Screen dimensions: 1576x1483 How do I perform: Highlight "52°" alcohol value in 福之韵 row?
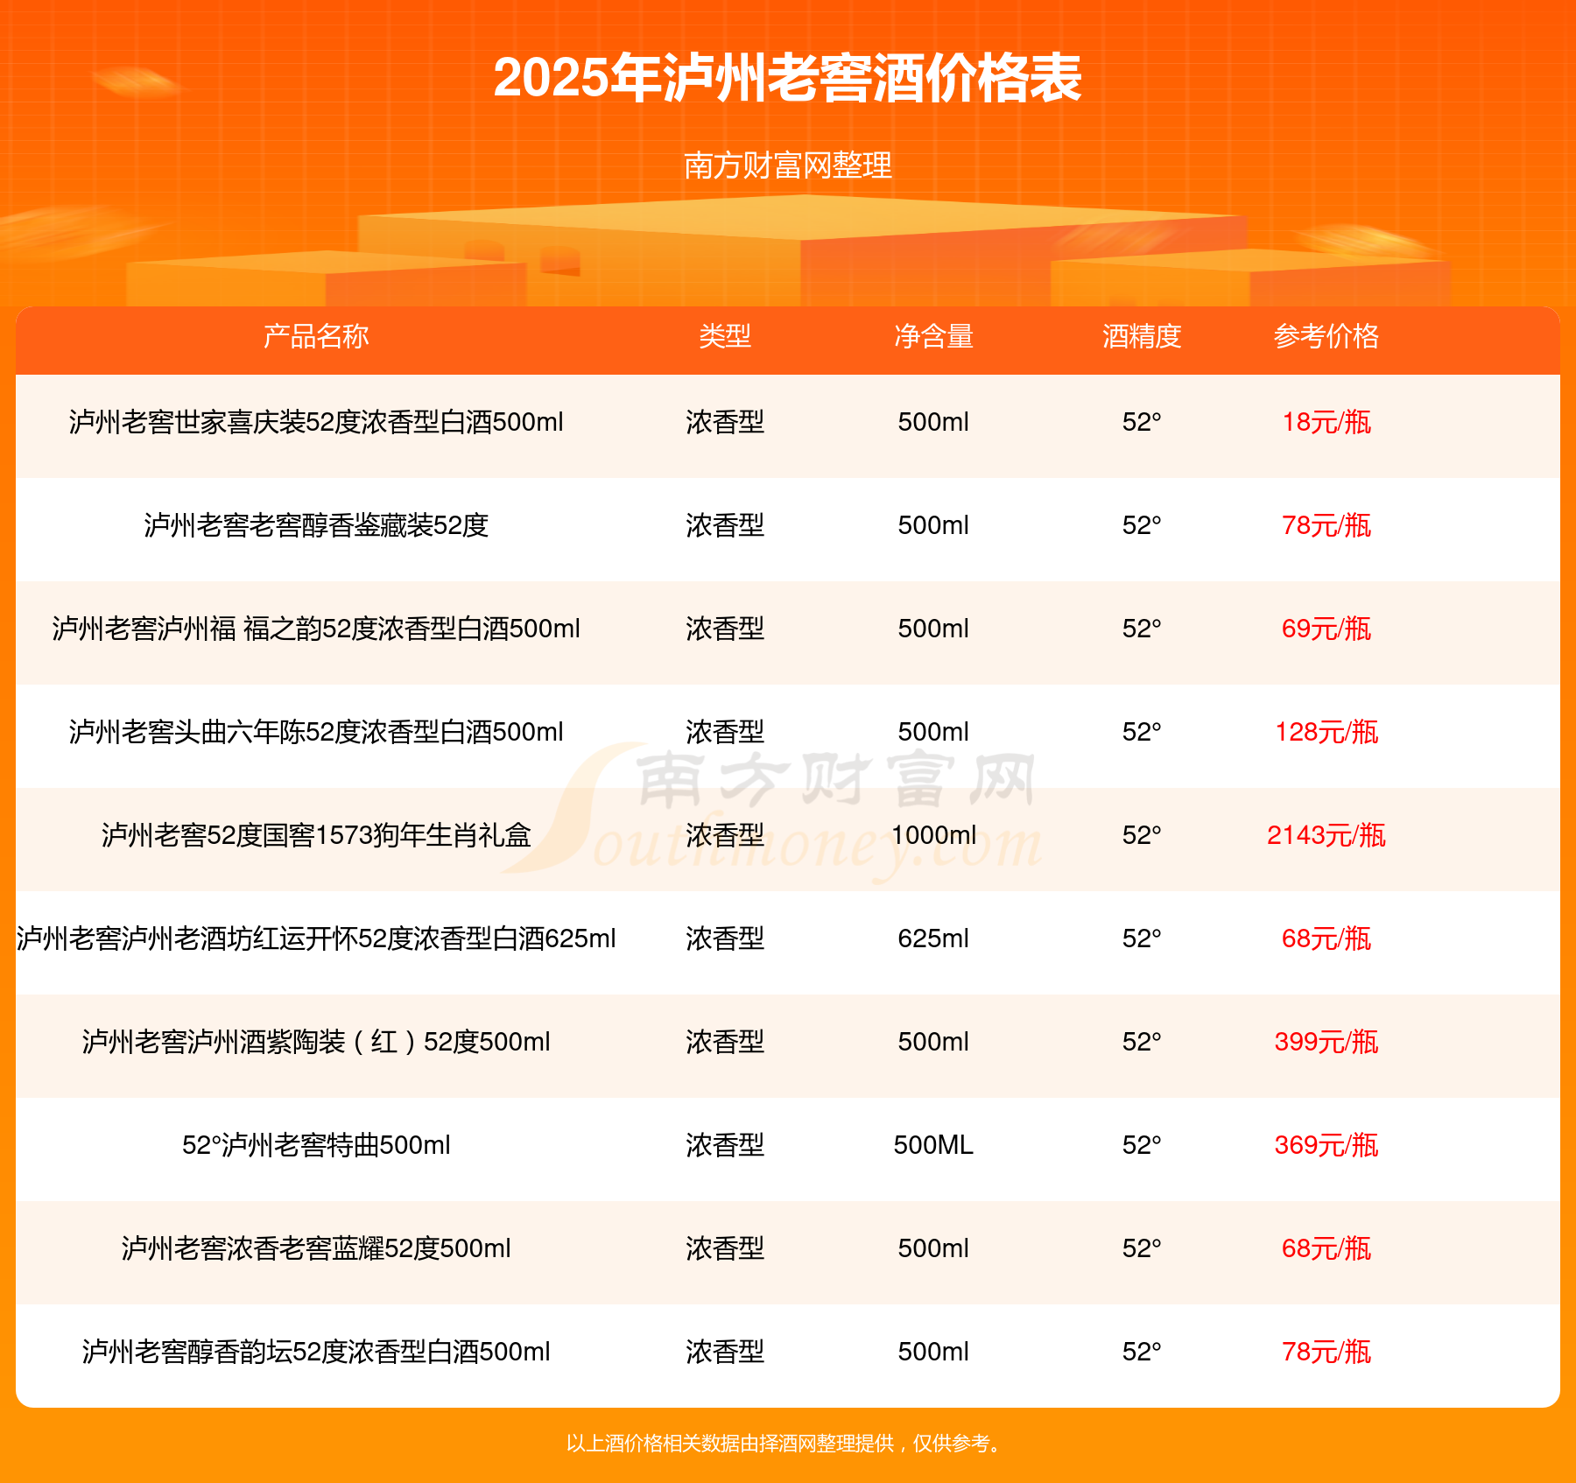[1142, 629]
